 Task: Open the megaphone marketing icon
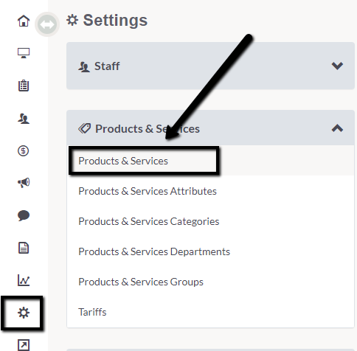[24, 183]
